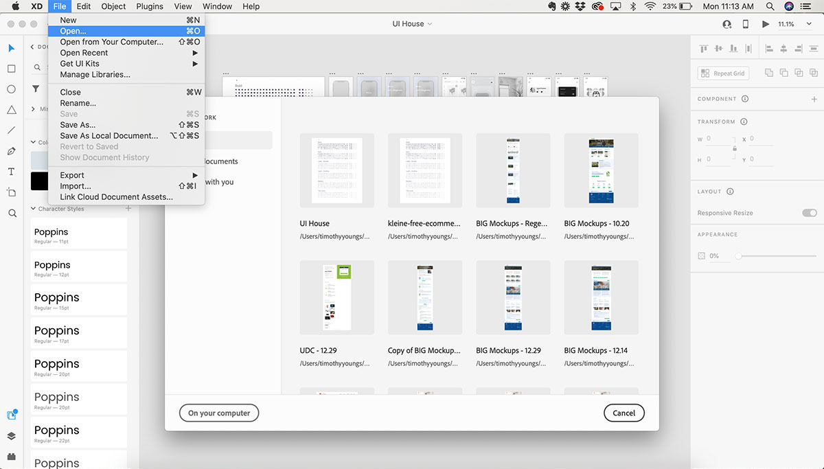Click the desktop preview play button
Viewport: 824px width, 469px height.
click(766, 24)
